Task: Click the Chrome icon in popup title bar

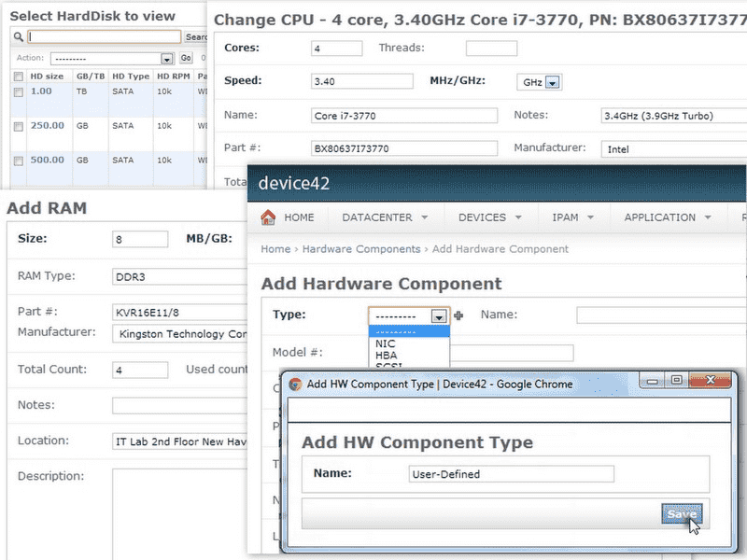Action: 295,385
